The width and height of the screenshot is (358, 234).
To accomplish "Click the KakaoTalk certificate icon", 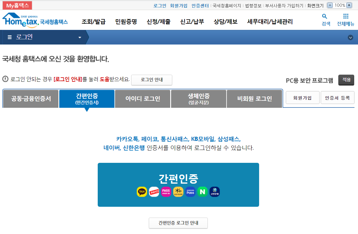I will pyautogui.click(x=142, y=192).
